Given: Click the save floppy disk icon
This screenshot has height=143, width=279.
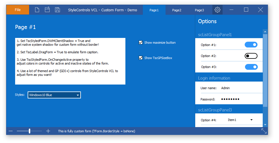Looking at the screenshot, I should (x=57, y=10).
